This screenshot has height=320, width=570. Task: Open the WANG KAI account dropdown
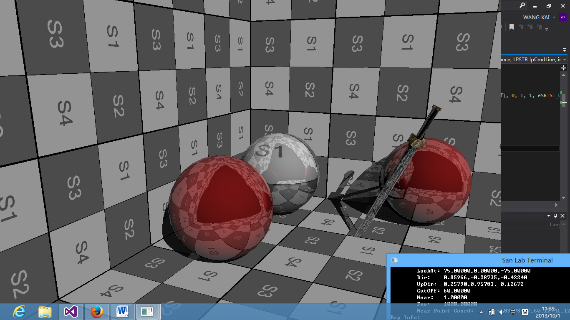[x=554, y=17]
